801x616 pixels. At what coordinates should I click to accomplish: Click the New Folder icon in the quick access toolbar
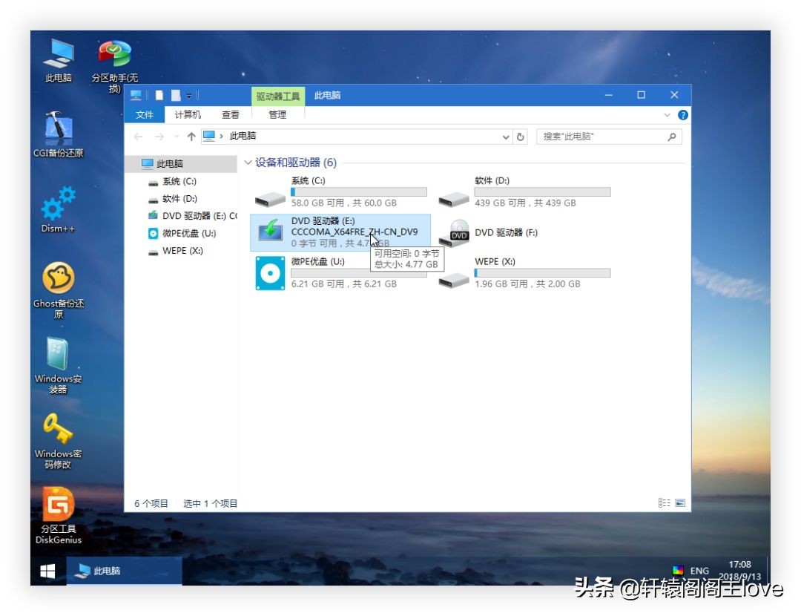[x=174, y=95]
